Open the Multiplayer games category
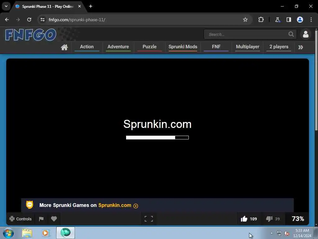 coord(248,47)
